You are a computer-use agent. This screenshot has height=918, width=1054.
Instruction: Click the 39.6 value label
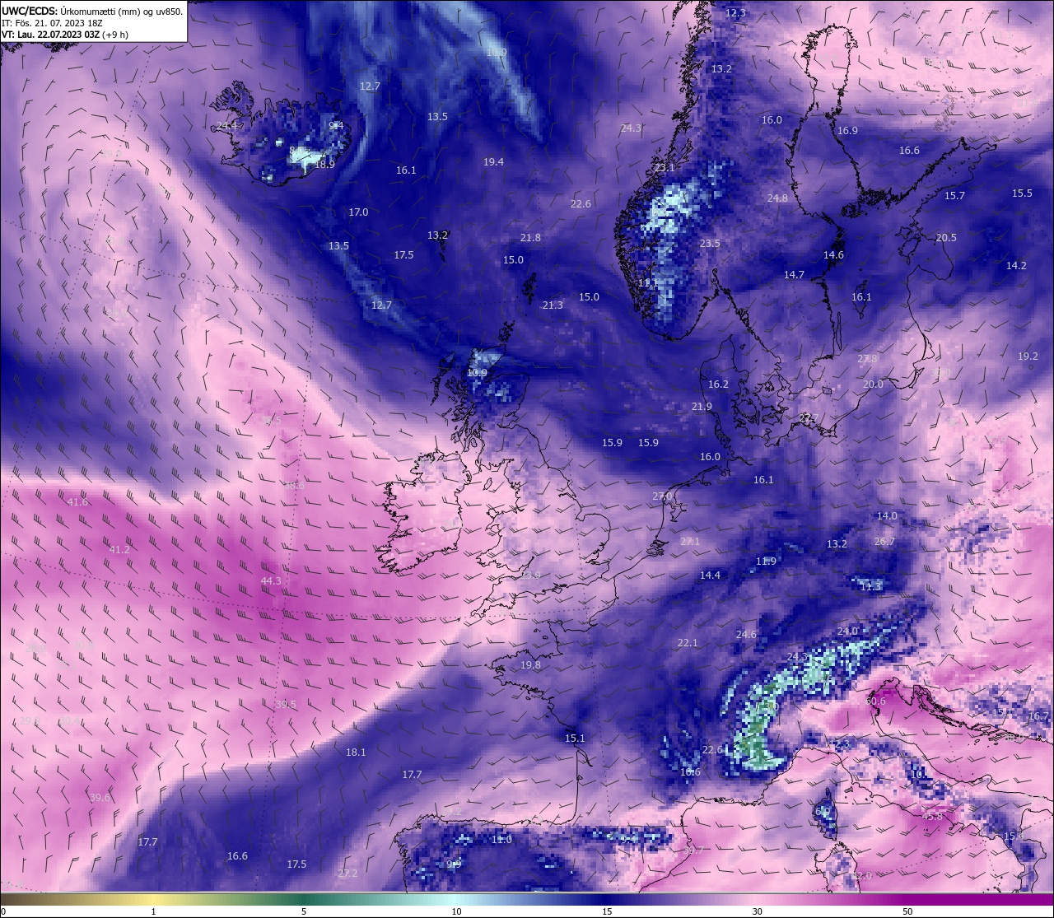pyautogui.click(x=100, y=797)
